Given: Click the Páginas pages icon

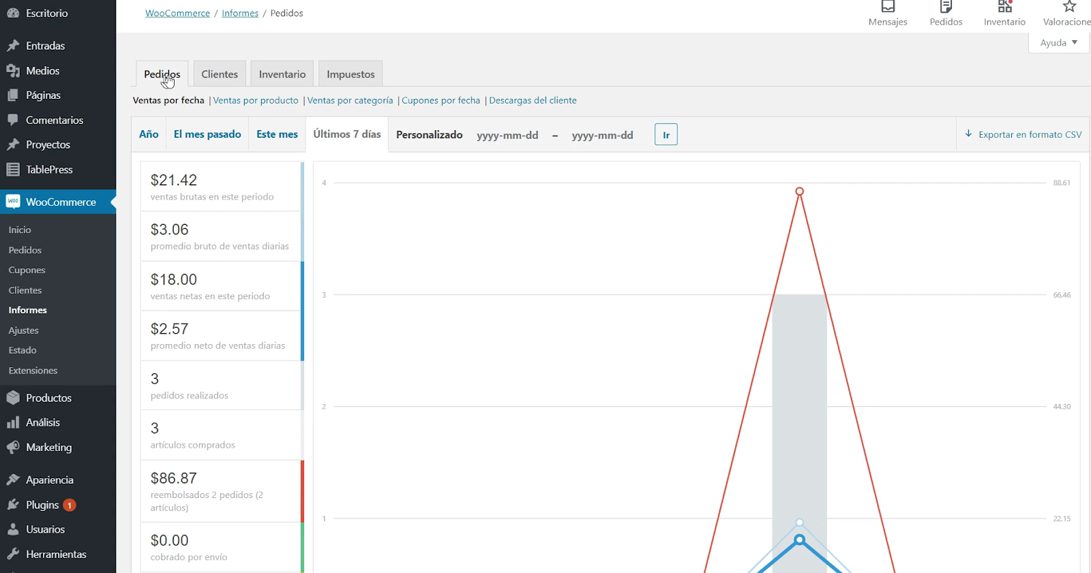Looking at the screenshot, I should [12, 95].
